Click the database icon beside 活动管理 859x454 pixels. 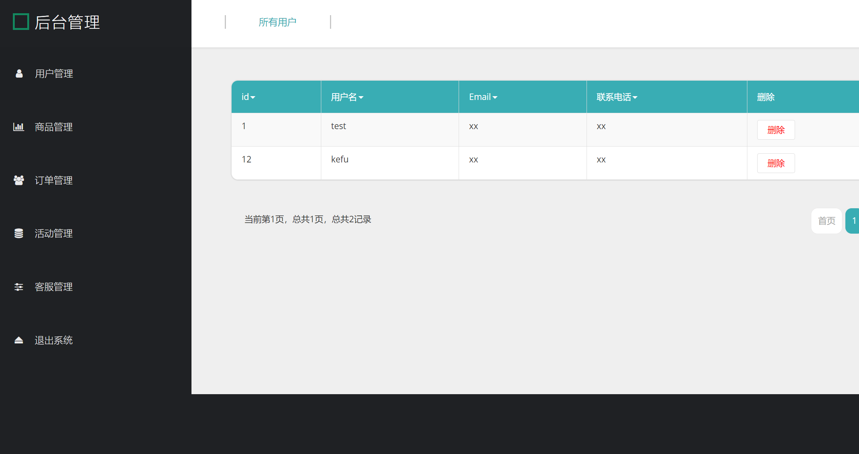point(19,233)
